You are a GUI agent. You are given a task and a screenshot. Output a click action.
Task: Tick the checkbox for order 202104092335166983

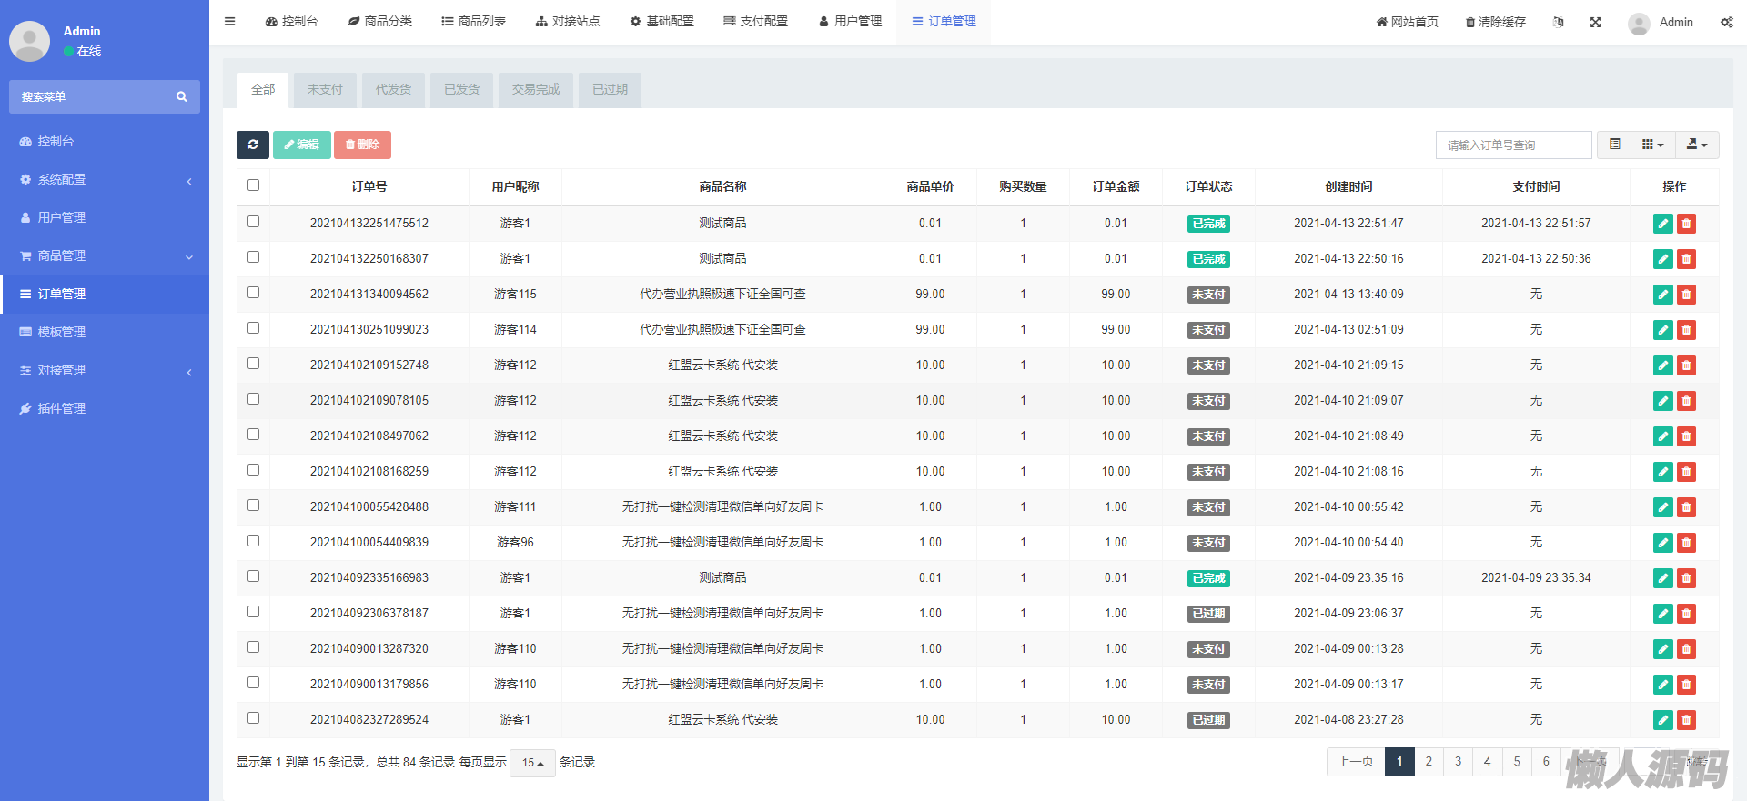point(253,576)
